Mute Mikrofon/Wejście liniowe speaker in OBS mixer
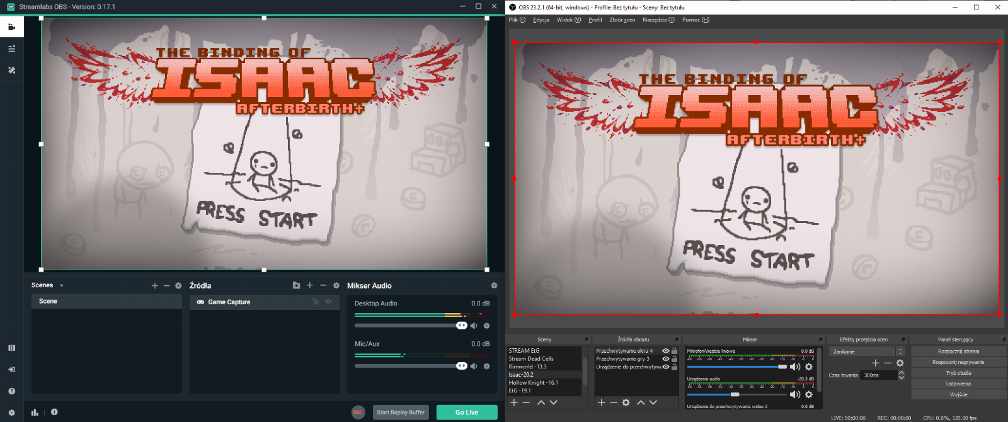This screenshot has width=1008, height=422. 795,367
